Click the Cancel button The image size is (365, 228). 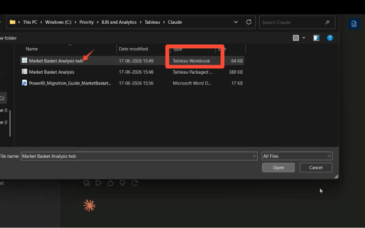pyautogui.click(x=316, y=168)
